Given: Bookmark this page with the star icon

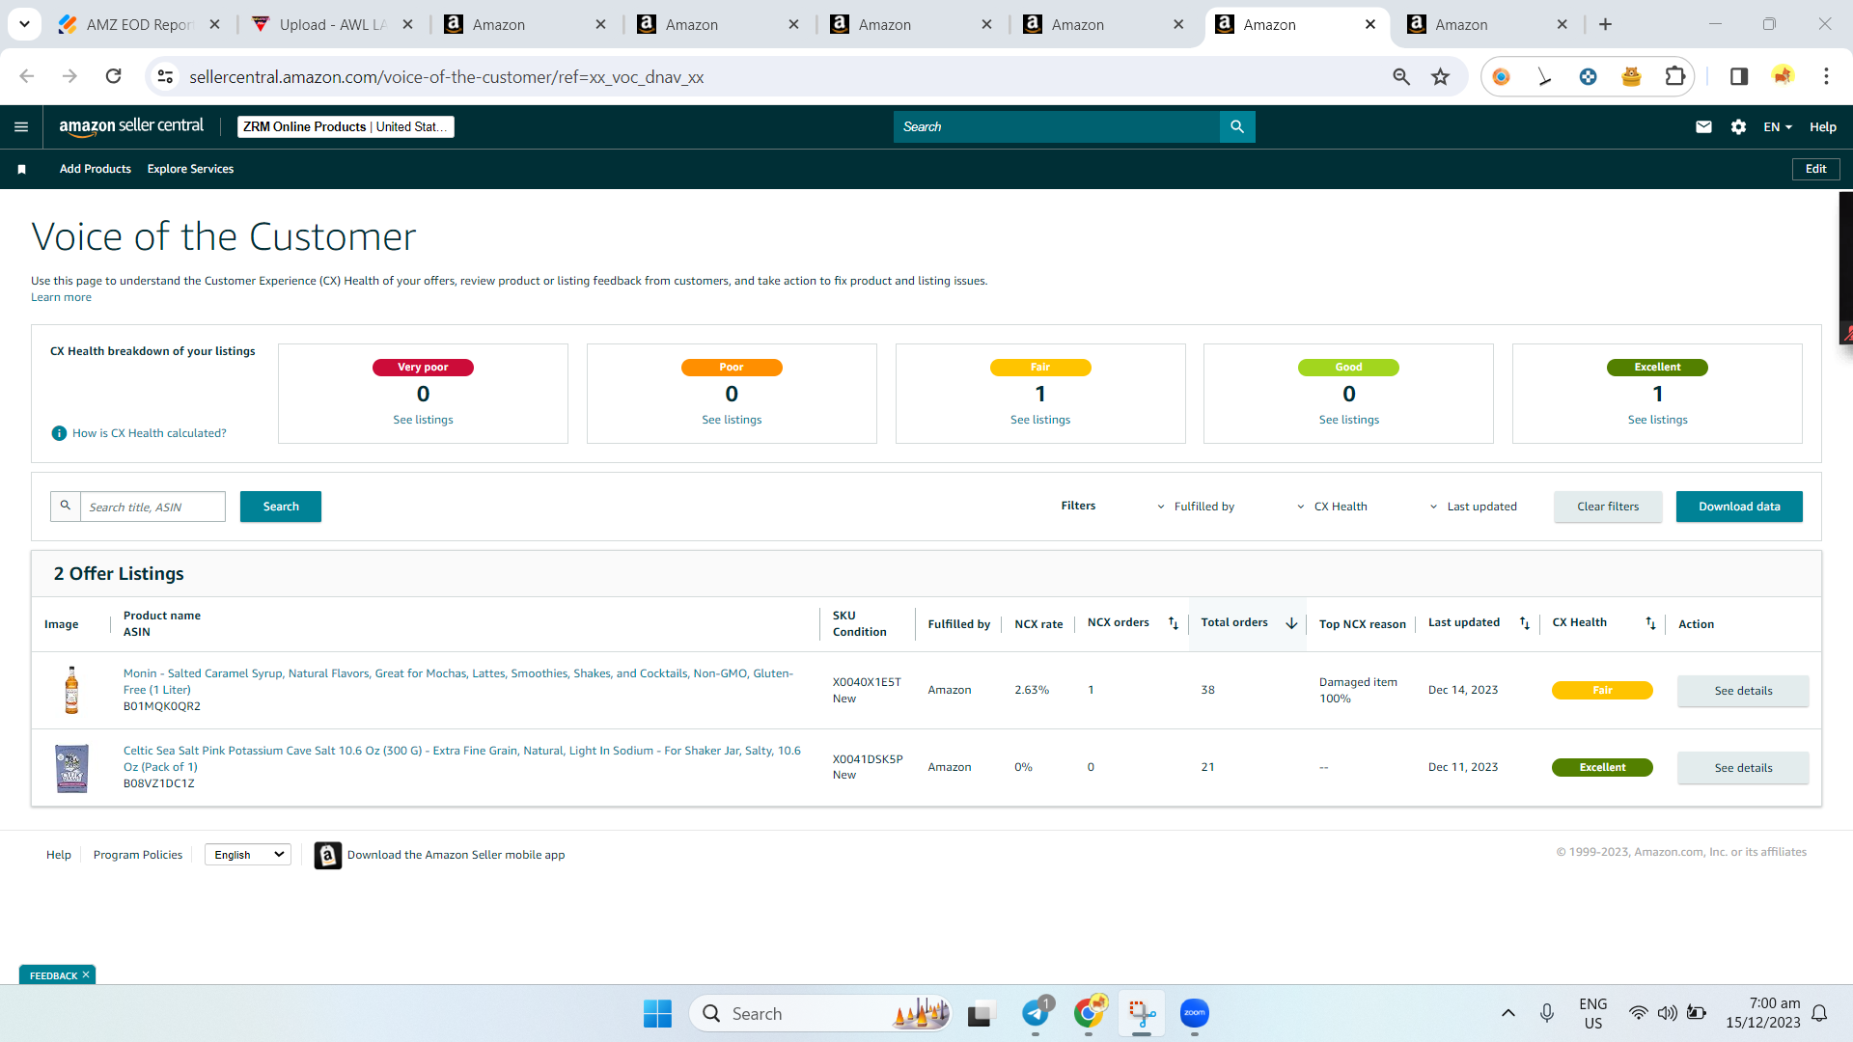Looking at the screenshot, I should pyautogui.click(x=1441, y=76).
